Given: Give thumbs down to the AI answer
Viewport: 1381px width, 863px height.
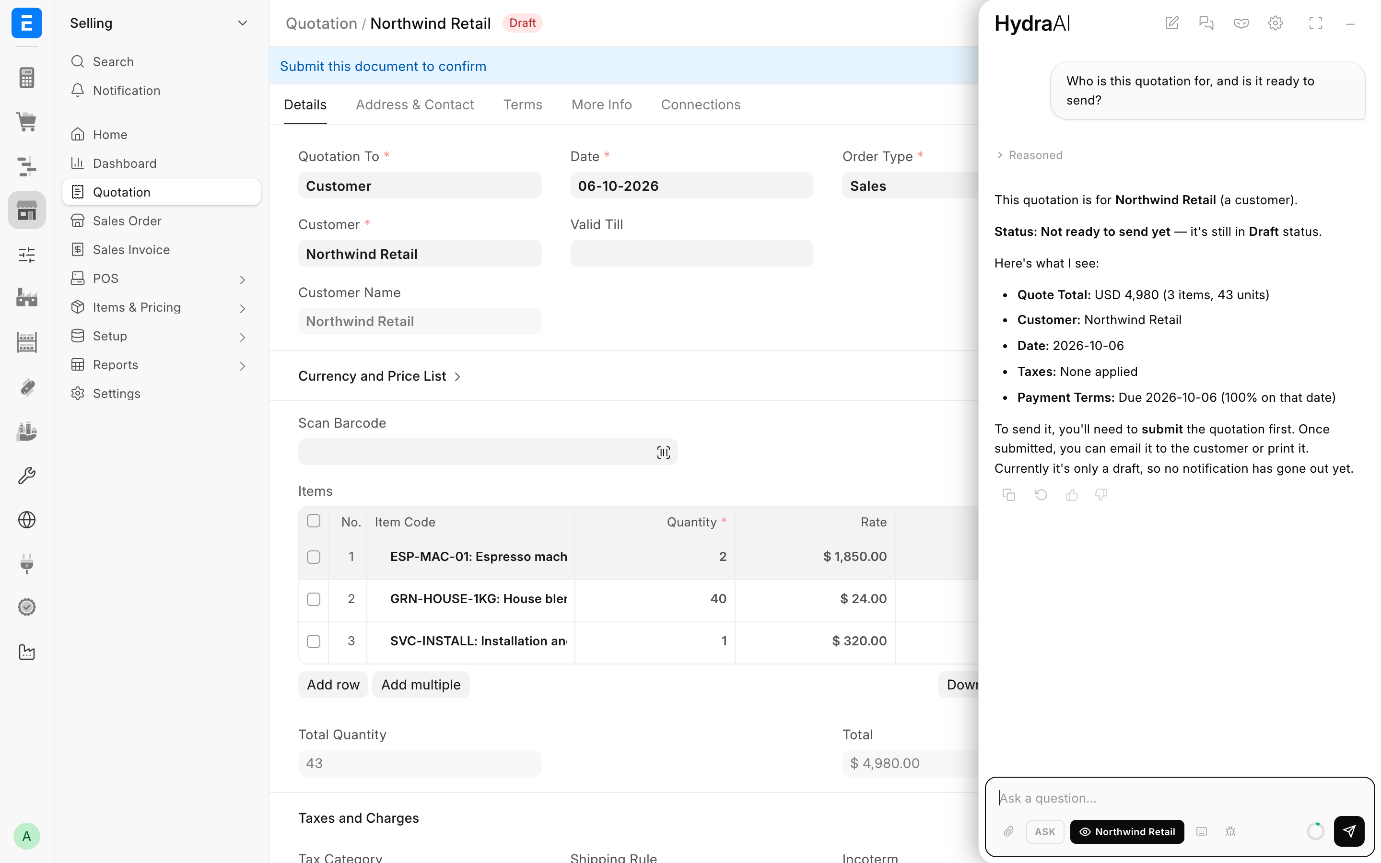Looking at the screenshot, I should coord(1101,495).
